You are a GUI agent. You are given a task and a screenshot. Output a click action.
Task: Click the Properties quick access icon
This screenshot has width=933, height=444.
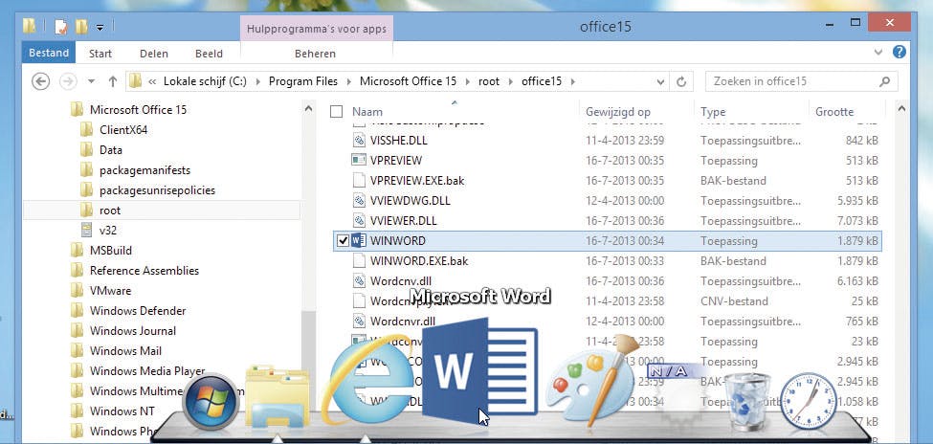[x=60, y=26]
